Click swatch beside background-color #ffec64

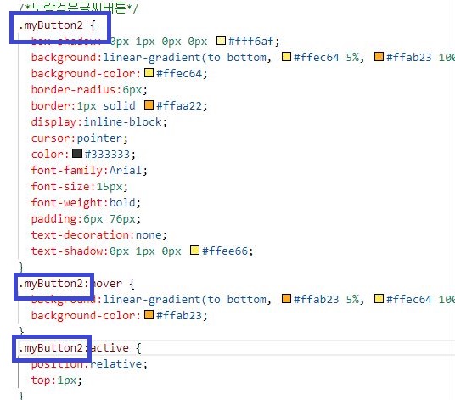pyautogui.click(x=149, y=72)
